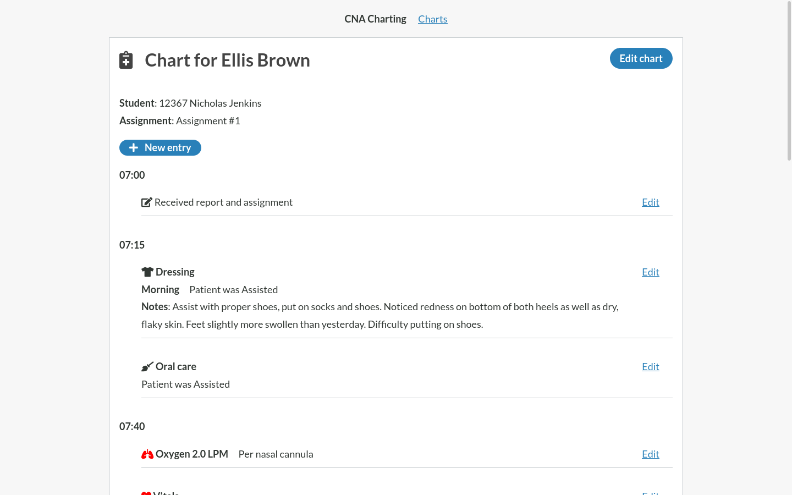Click the pencil note icon for Received report
This screenshot has height=495, width=792.
point(146,202)
